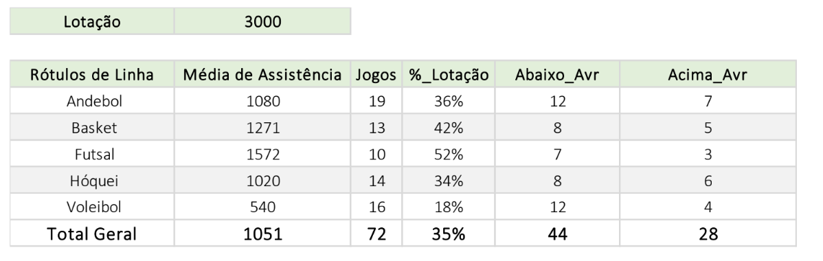Click the total Abaixo_Avr value 44
The width and height of the screenshot is (823, 261).
click(x=557, y=234)
